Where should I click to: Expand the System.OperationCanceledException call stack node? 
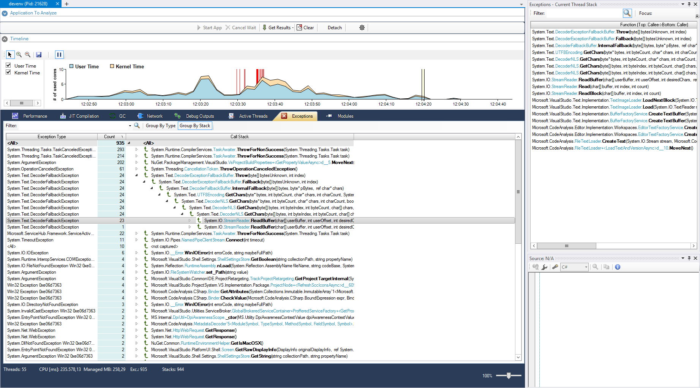click(136, 169)
